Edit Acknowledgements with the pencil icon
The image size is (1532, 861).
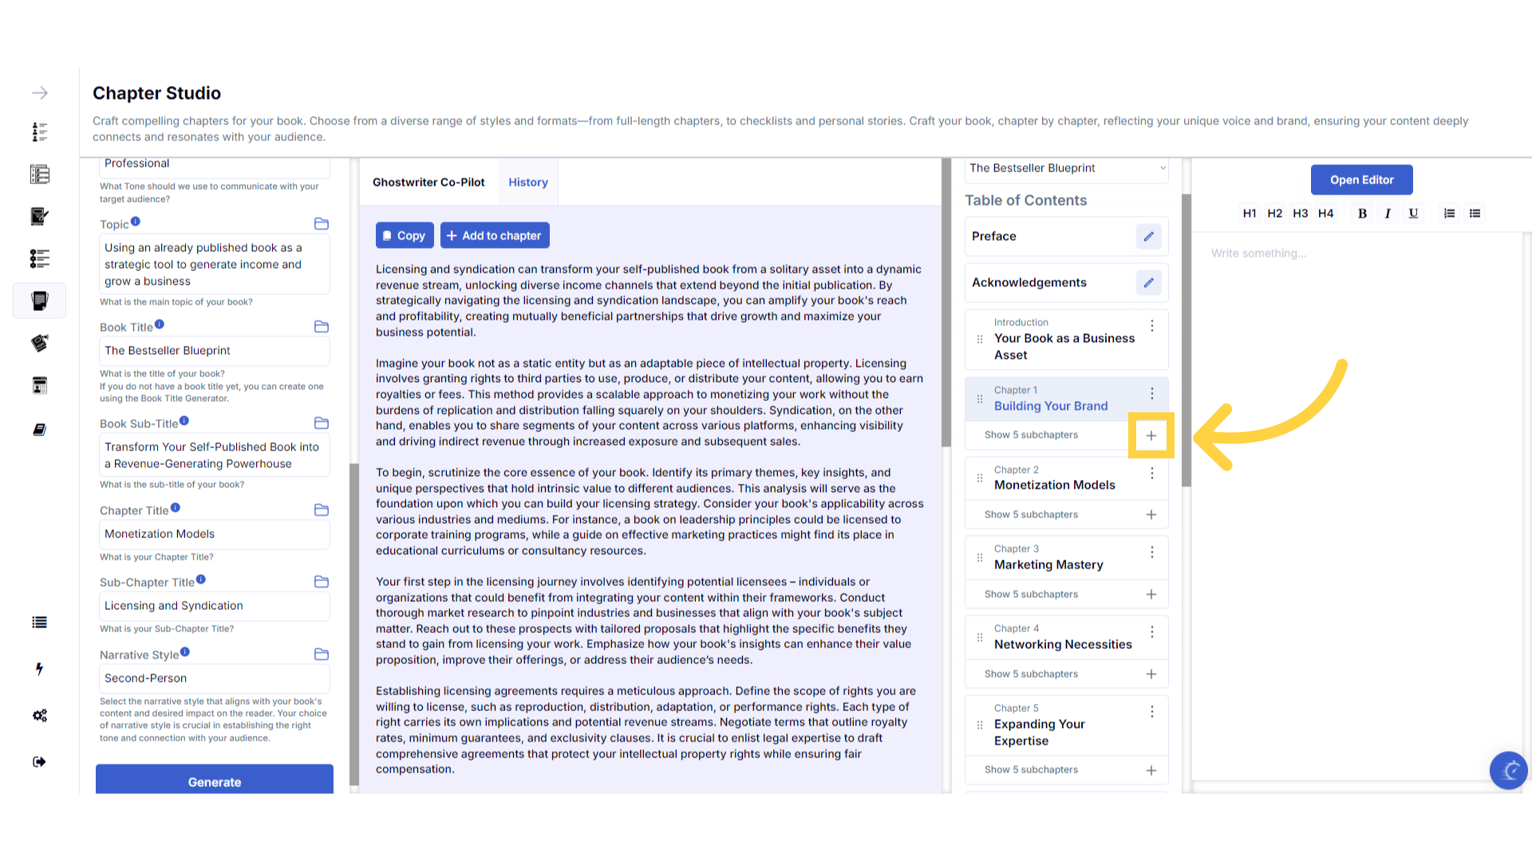[1149, 283]
